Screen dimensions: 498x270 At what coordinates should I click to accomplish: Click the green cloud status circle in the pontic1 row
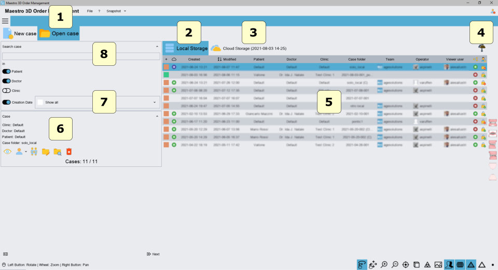(174, 121)
